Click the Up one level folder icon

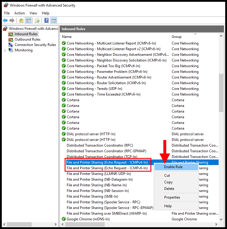click(21, 20)
